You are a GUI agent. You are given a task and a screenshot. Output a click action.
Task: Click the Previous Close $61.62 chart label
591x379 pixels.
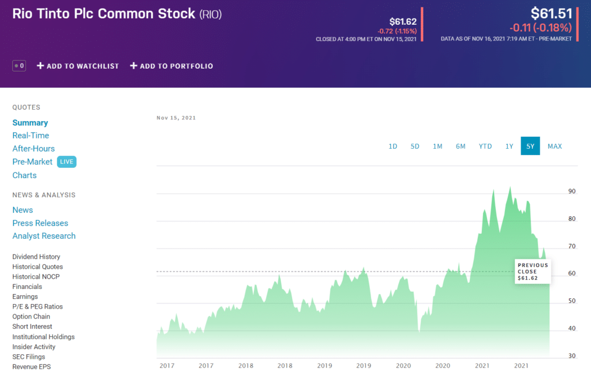[x=533, y=272]
